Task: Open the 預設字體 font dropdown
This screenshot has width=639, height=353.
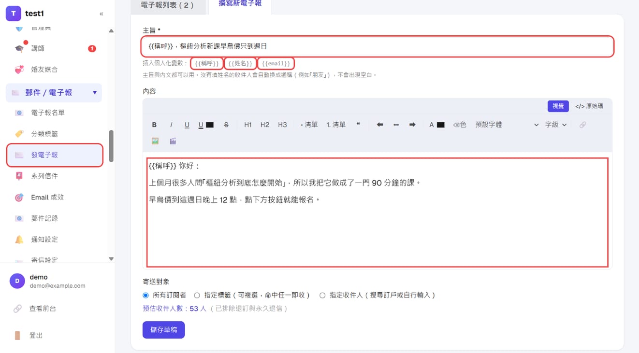Action: point(507,125)
